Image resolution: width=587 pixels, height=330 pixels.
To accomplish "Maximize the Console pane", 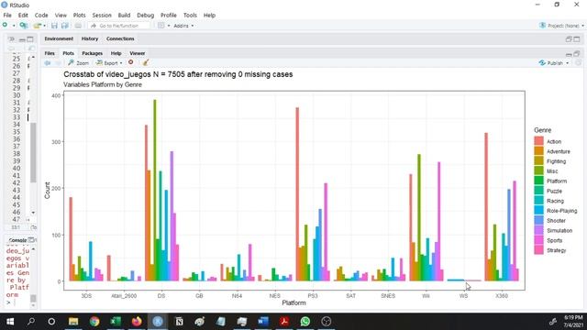I will pyautogui.click(x=31, y=240).
